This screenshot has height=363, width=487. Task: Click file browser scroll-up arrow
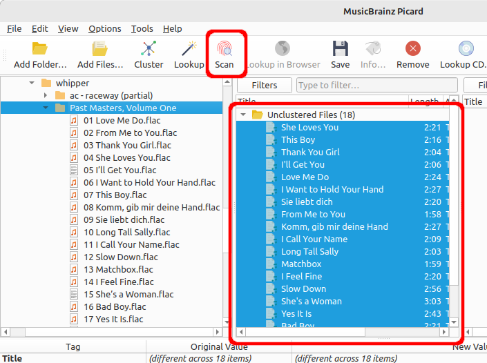pos(227,82)
